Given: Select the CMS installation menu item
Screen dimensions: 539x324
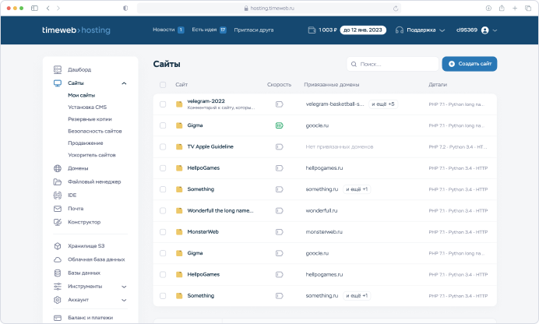Looking at the screenshot, I should click(87, 107).
